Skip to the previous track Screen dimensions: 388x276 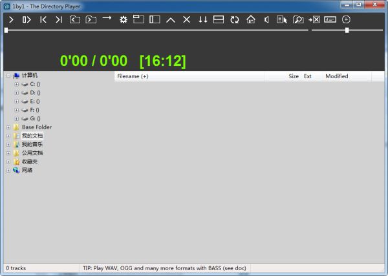click(x=43, y=19)
